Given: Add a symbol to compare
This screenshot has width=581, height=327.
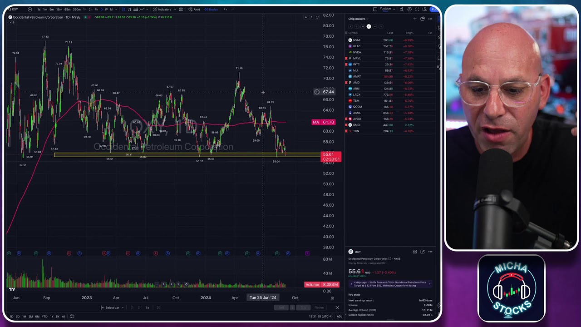Looking at the screenshot, I should tap(30, 9).
